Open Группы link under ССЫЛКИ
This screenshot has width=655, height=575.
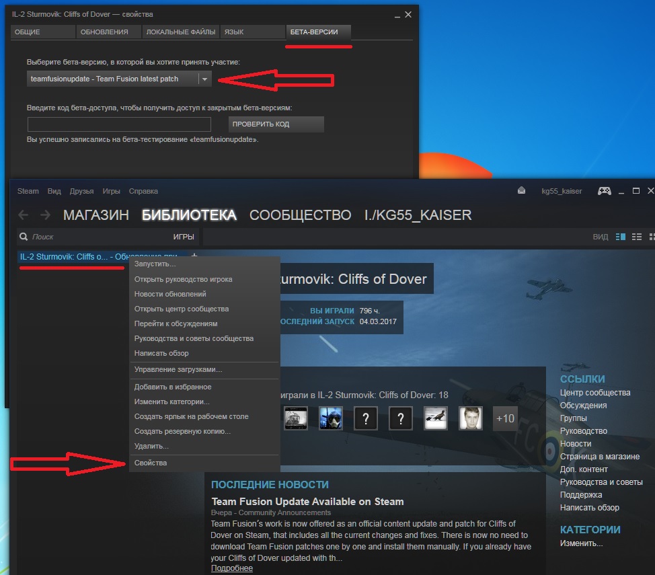point(573,418)
